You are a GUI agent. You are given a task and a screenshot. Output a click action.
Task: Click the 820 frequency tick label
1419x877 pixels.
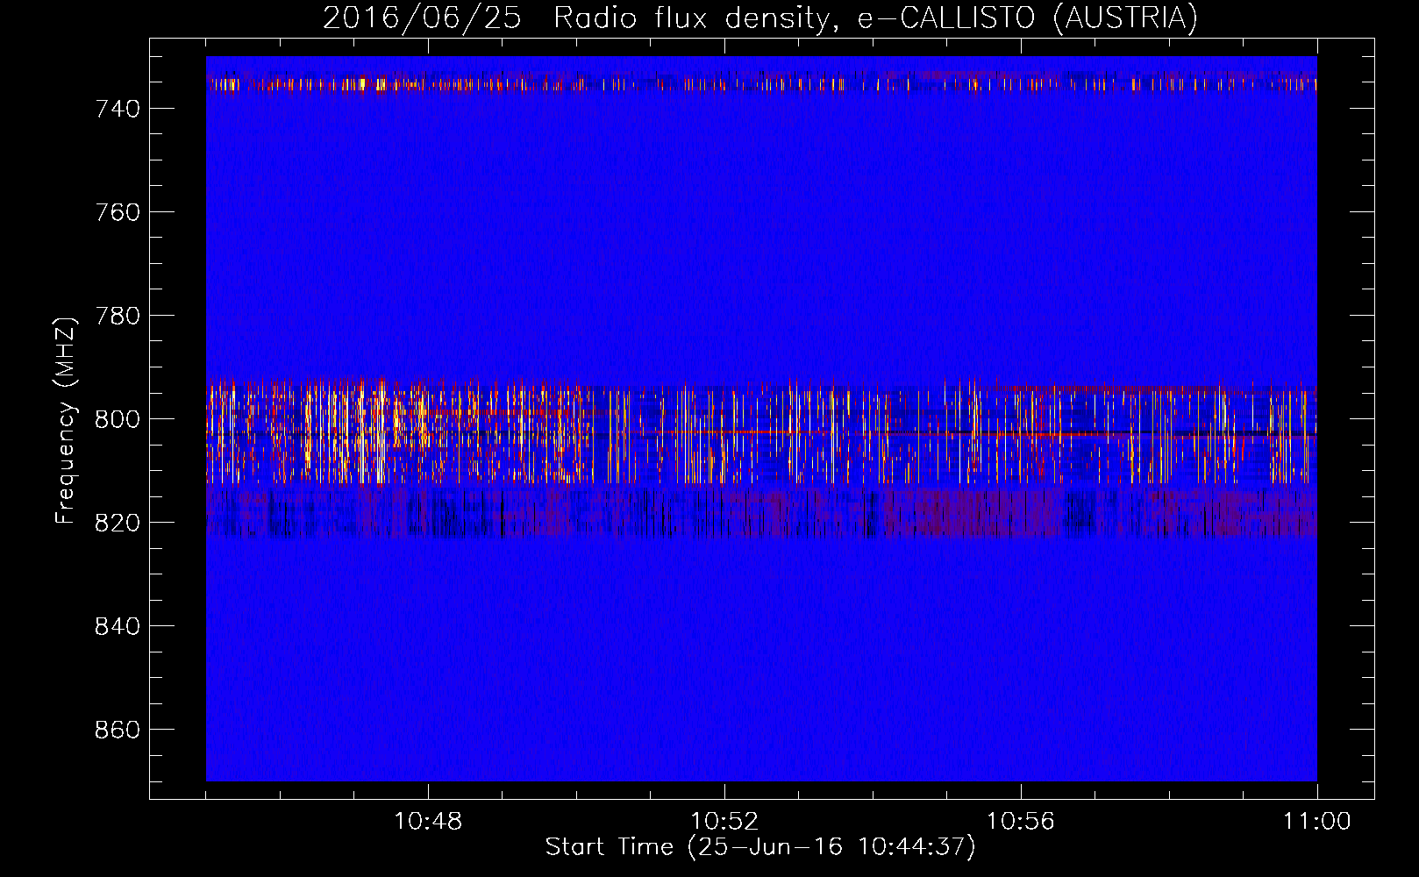[118, 523]
